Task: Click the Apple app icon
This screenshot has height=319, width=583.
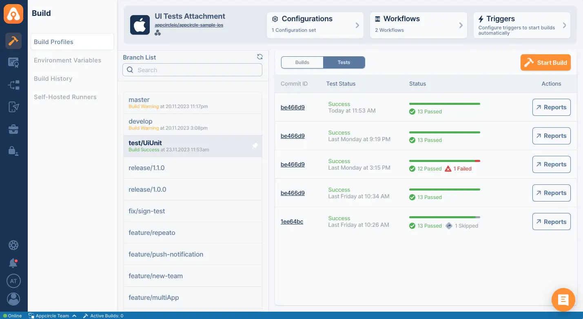Action: point(140,25)
